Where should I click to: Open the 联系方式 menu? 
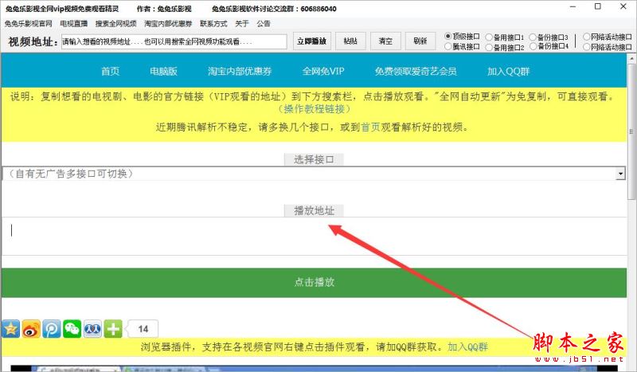[x=213, y=24]
